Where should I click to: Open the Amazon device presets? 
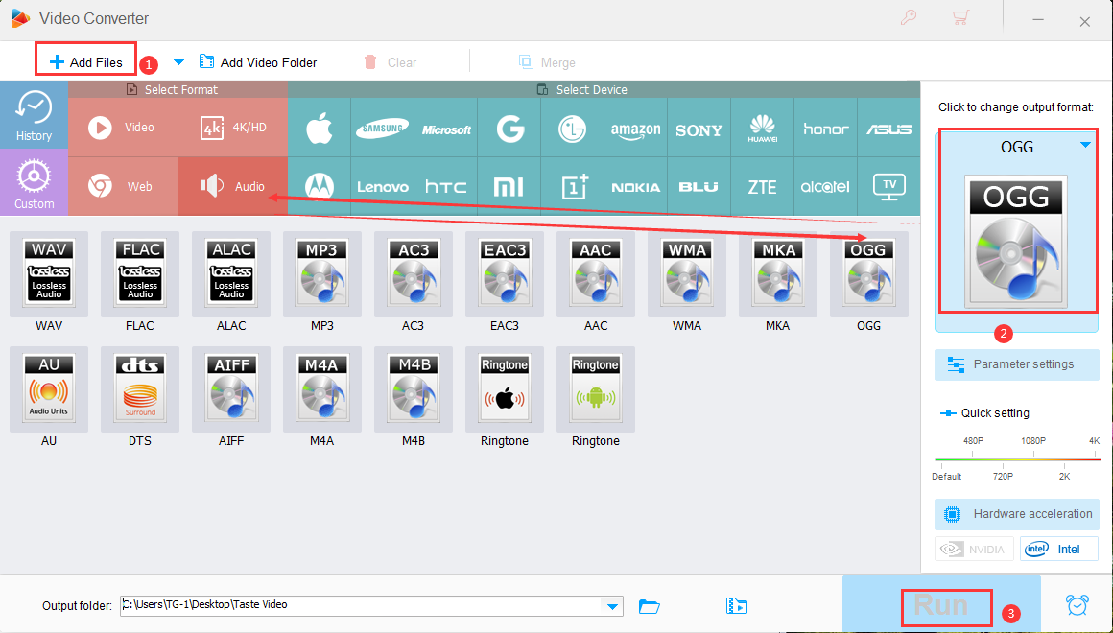pyautogui.click(x=636, y=129)
